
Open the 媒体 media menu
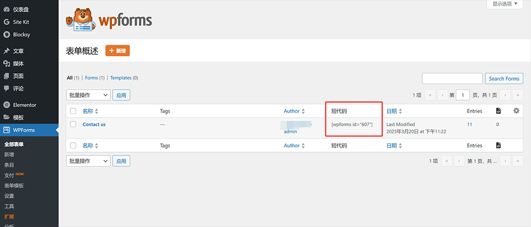click(29, 64)
